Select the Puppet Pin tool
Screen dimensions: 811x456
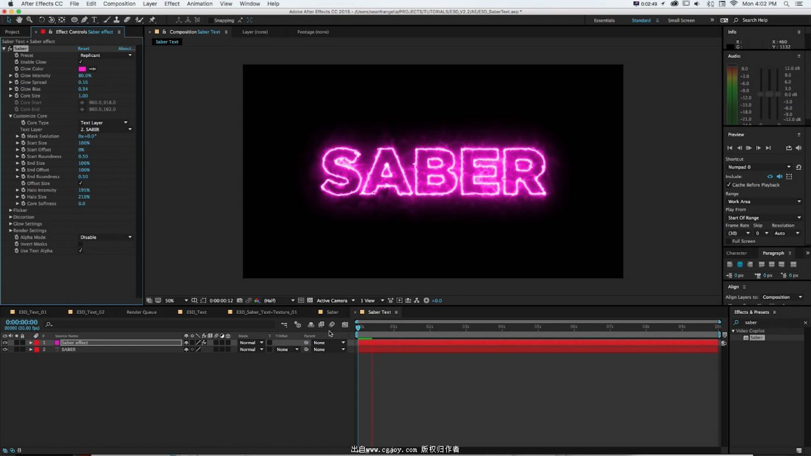click(152, 20)
